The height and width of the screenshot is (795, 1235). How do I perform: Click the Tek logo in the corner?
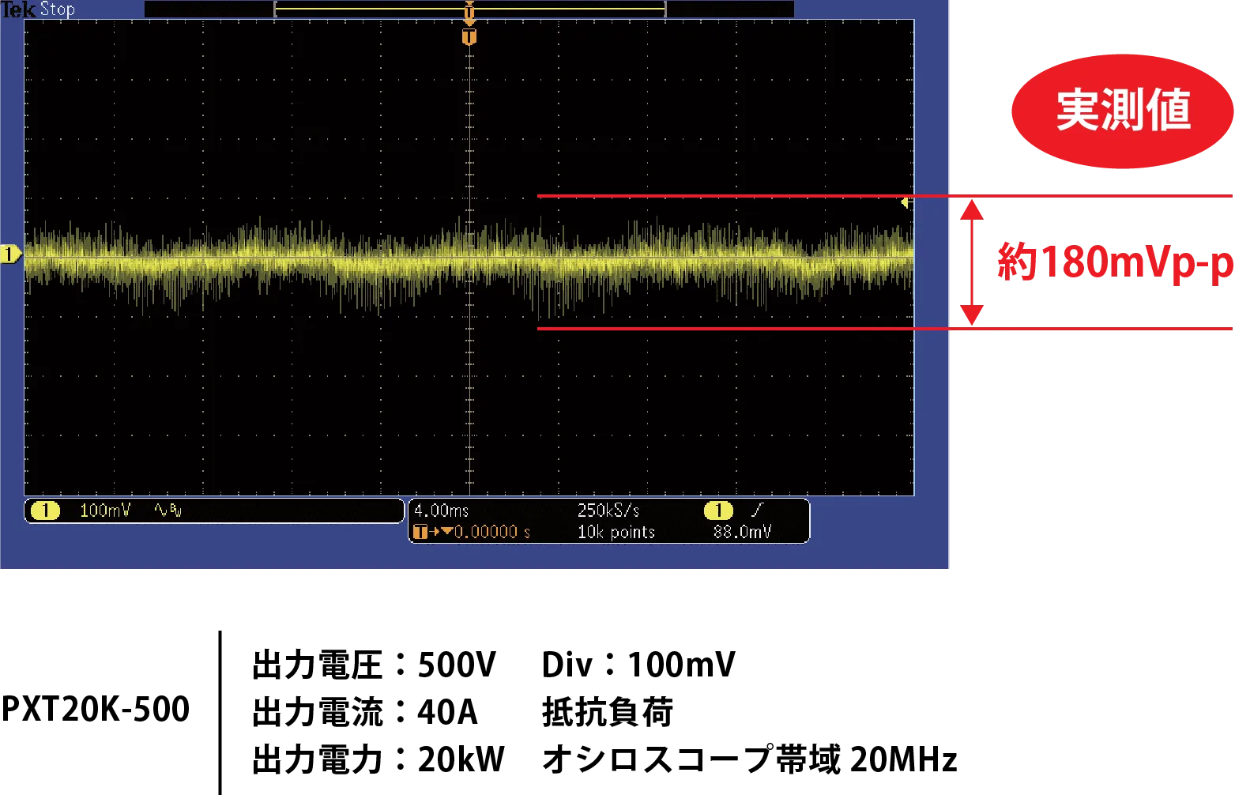pyautogui.click(x=17, y=10)
